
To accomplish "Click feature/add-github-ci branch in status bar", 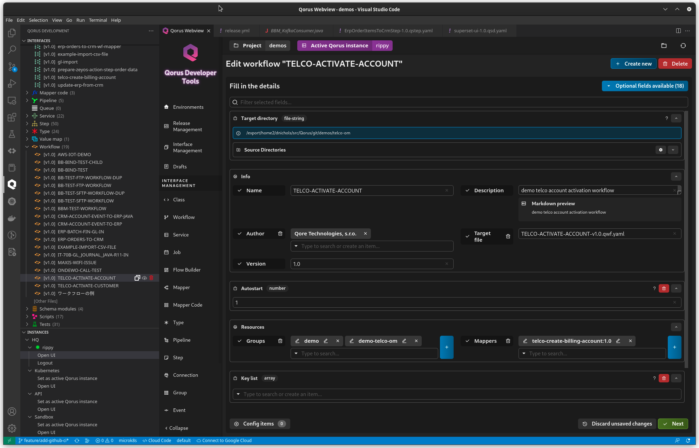I will pos(43,441).
